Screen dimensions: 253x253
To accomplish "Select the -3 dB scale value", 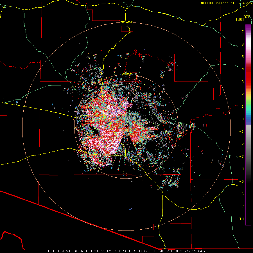I will tap(241, 157).
